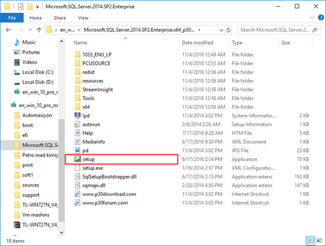Select the x64 folder icon
Image resolution: width=326 pixels, height=246 pixels.
point(77,107)
